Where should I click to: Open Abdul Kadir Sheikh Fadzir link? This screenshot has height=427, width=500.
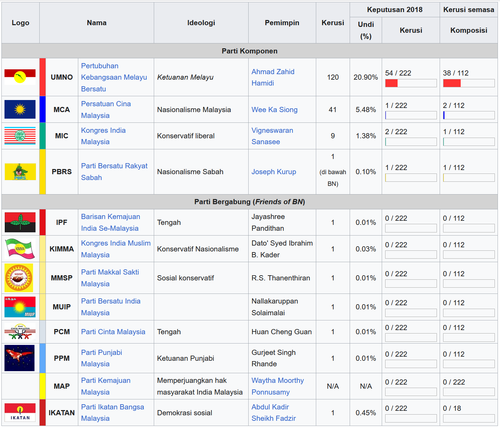(274, 413)
